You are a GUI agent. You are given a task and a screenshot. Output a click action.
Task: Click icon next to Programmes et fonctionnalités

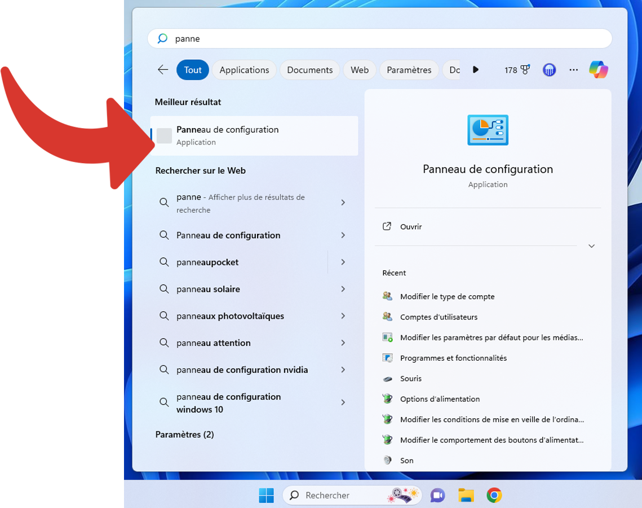point(387,357)
